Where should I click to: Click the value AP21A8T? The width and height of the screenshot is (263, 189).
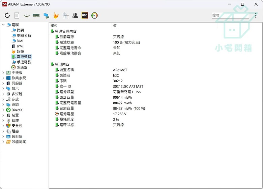coord(120,70)
